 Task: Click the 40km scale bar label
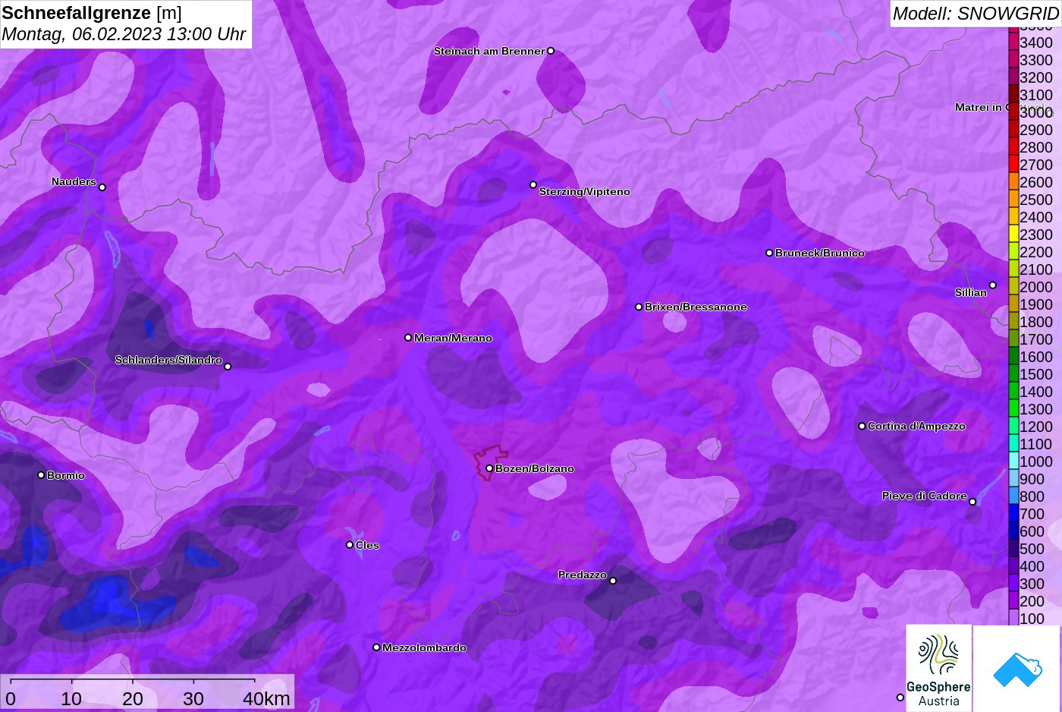click(x=266, y=698)
